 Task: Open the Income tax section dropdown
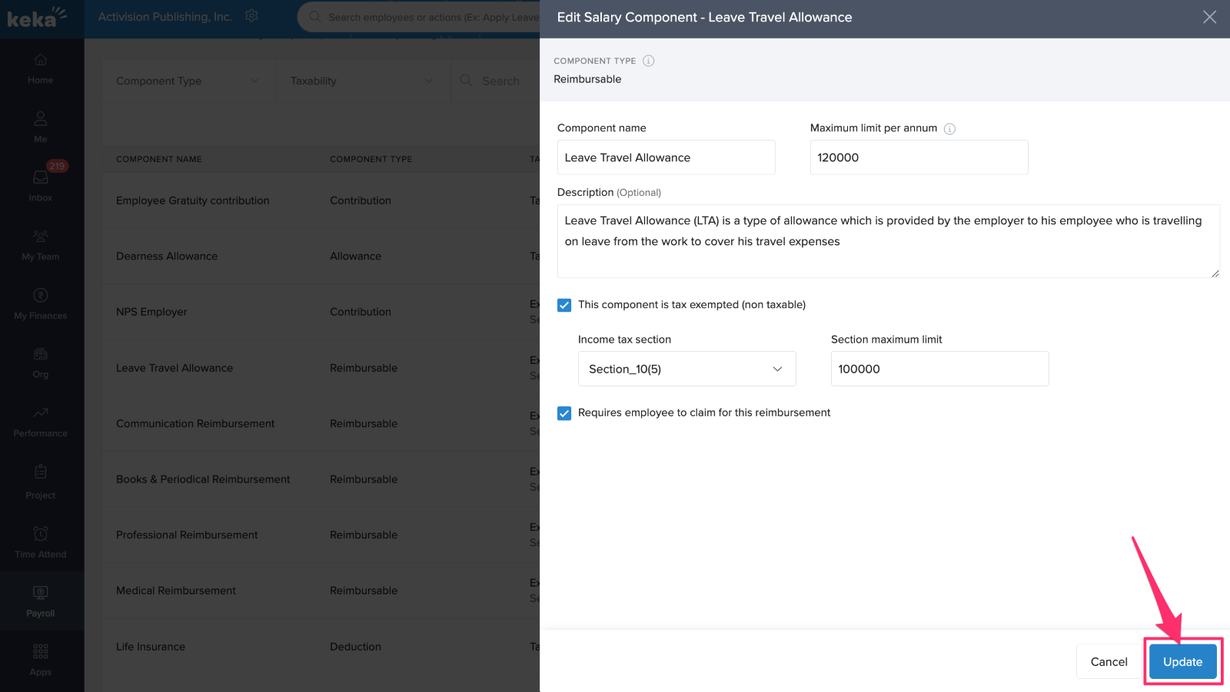coord(686,369)
